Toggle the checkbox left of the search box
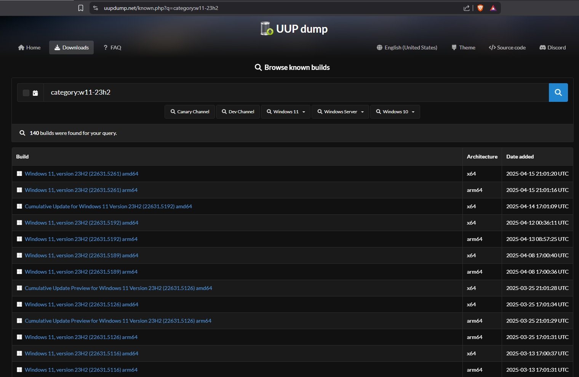The height and width of the screenshot is (377, 579). pos(26,93)
